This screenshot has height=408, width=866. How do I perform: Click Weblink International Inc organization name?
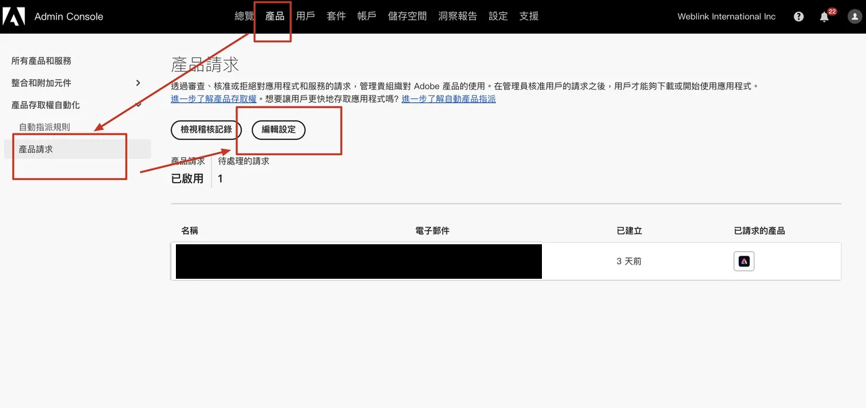pyautogui.click(x=727, y=16)
